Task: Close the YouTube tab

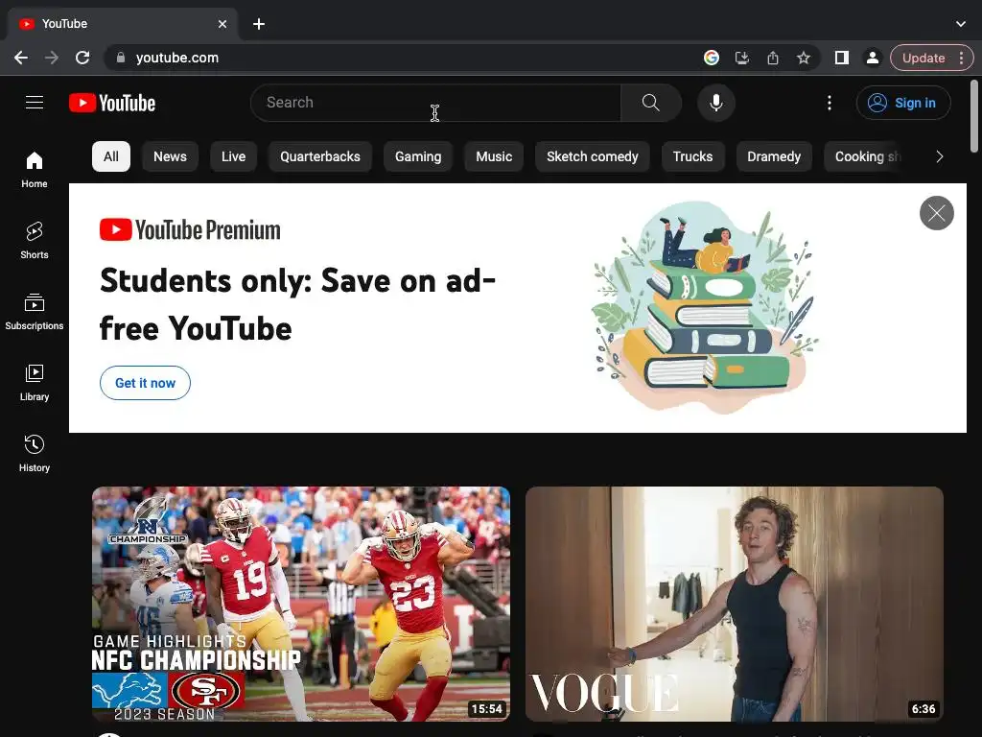Action: (x=222, y=24)
